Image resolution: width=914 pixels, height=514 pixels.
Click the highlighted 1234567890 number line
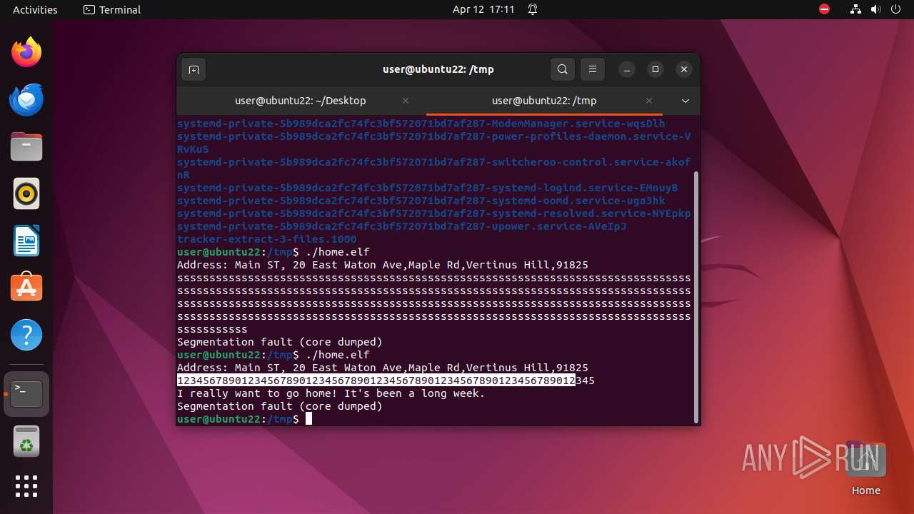click(x=386, y=381)
